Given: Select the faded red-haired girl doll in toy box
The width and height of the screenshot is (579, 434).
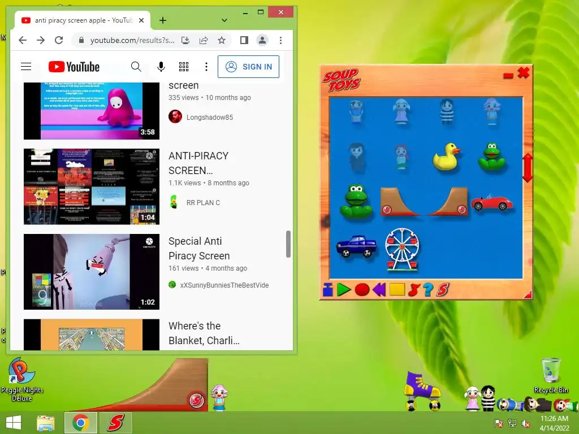Looking at the screenshot, I should (401, 157).
